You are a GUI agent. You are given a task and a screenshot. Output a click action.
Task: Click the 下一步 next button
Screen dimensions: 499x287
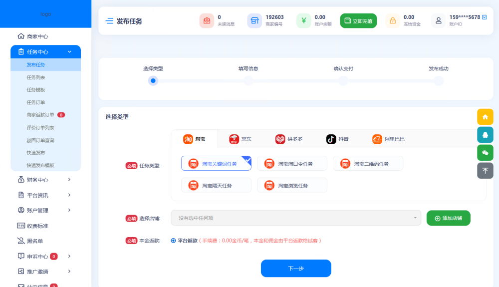[x=296, y=268]
